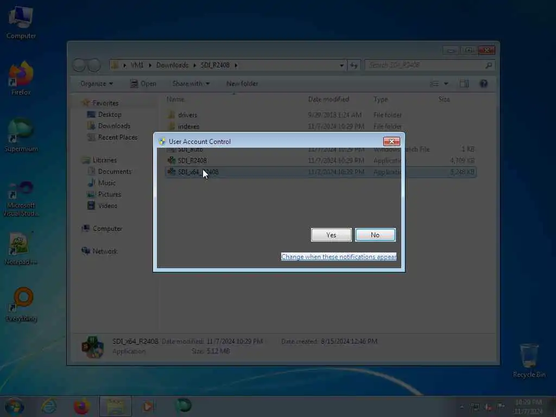Select the drivers folder in Explorer
This screenshot has height=417, width=556.
pyautogui.click(x=188, y=115)
